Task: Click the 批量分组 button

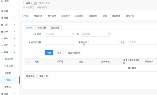Action: coord(43,76)
